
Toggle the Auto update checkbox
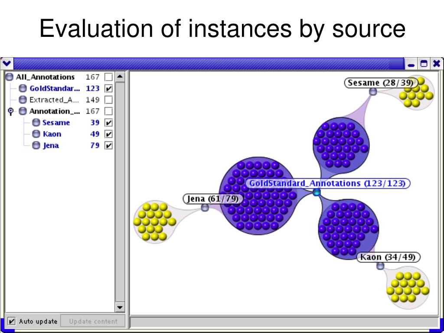(12, 321)
